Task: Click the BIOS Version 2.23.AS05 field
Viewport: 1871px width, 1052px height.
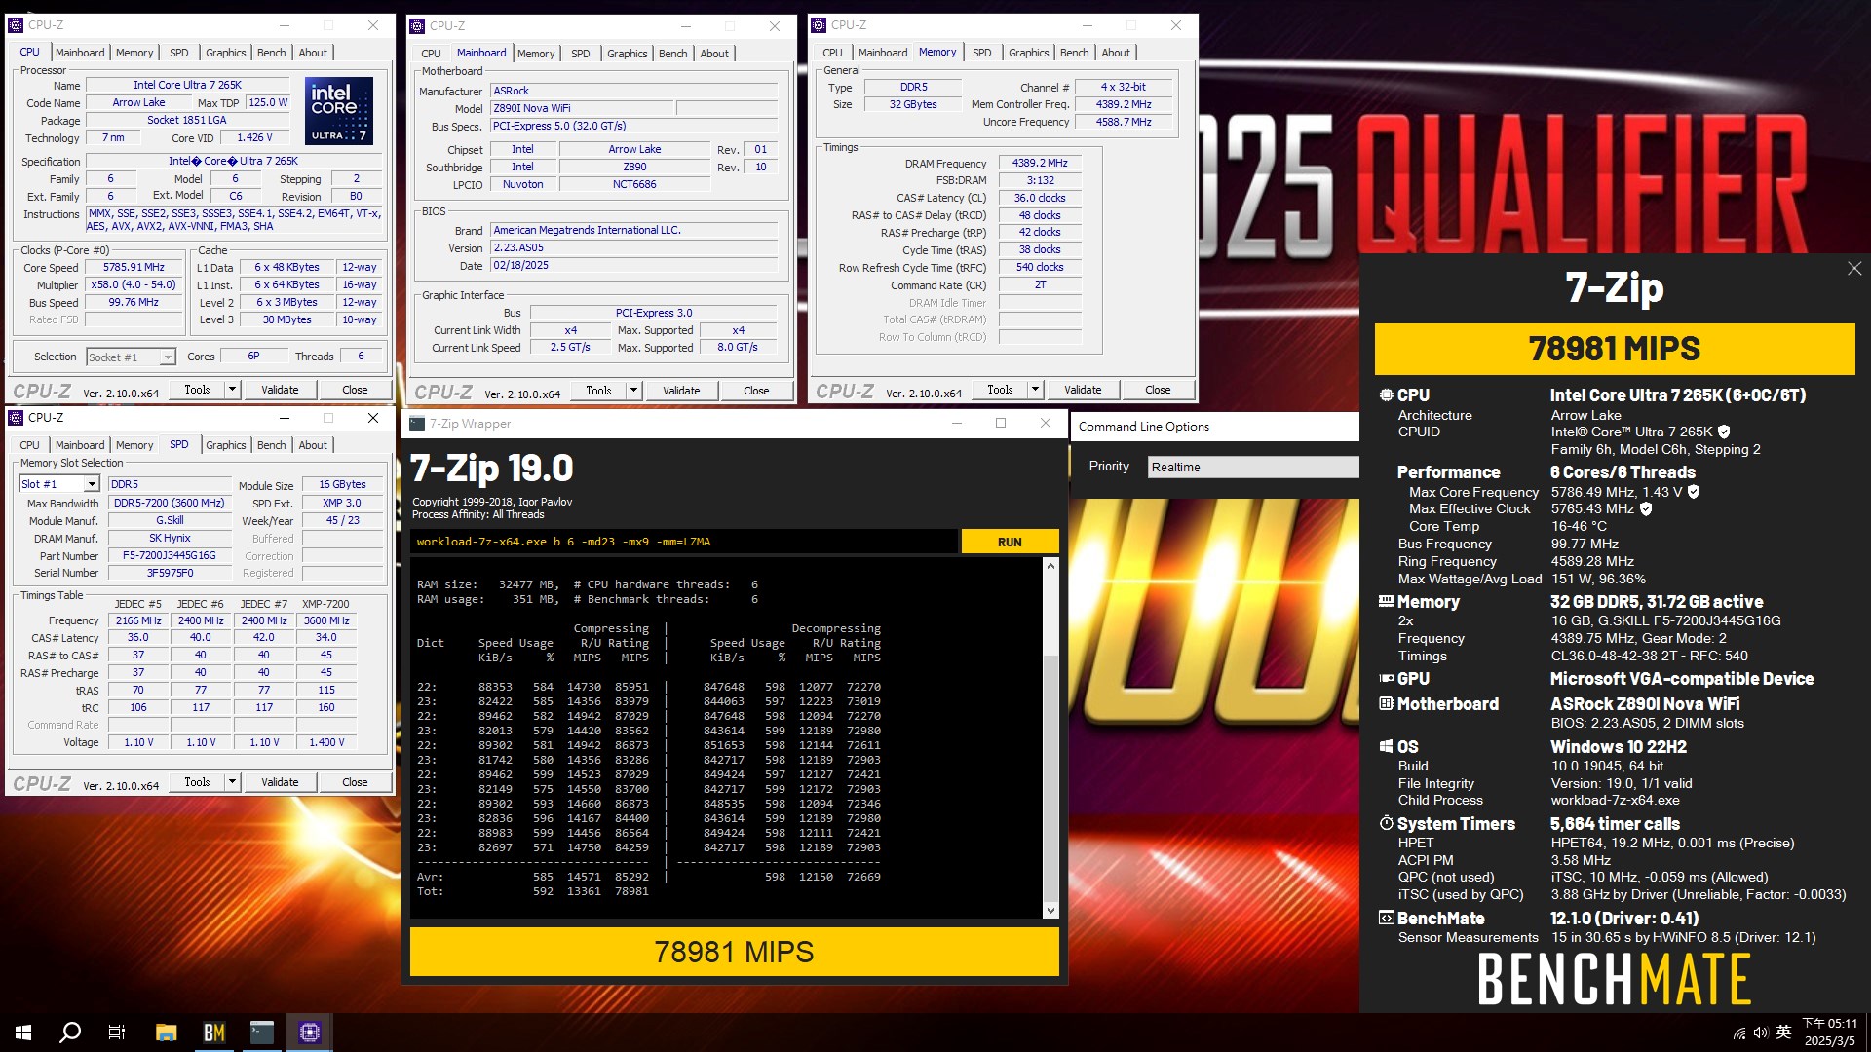Action: point(634,248)
